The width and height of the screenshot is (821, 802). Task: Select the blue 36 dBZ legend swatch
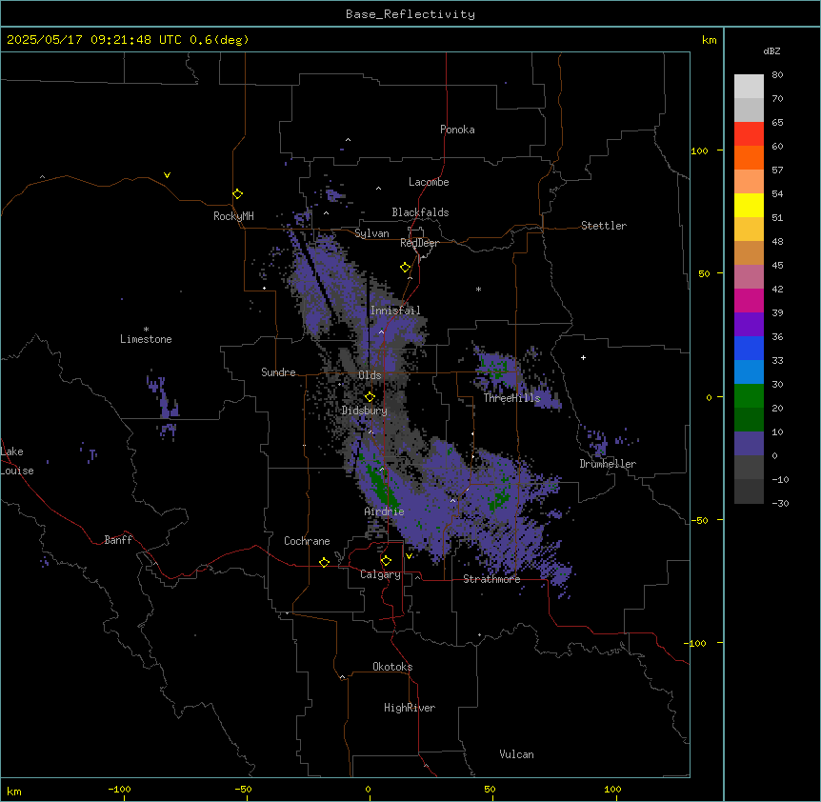pos(749,348)
